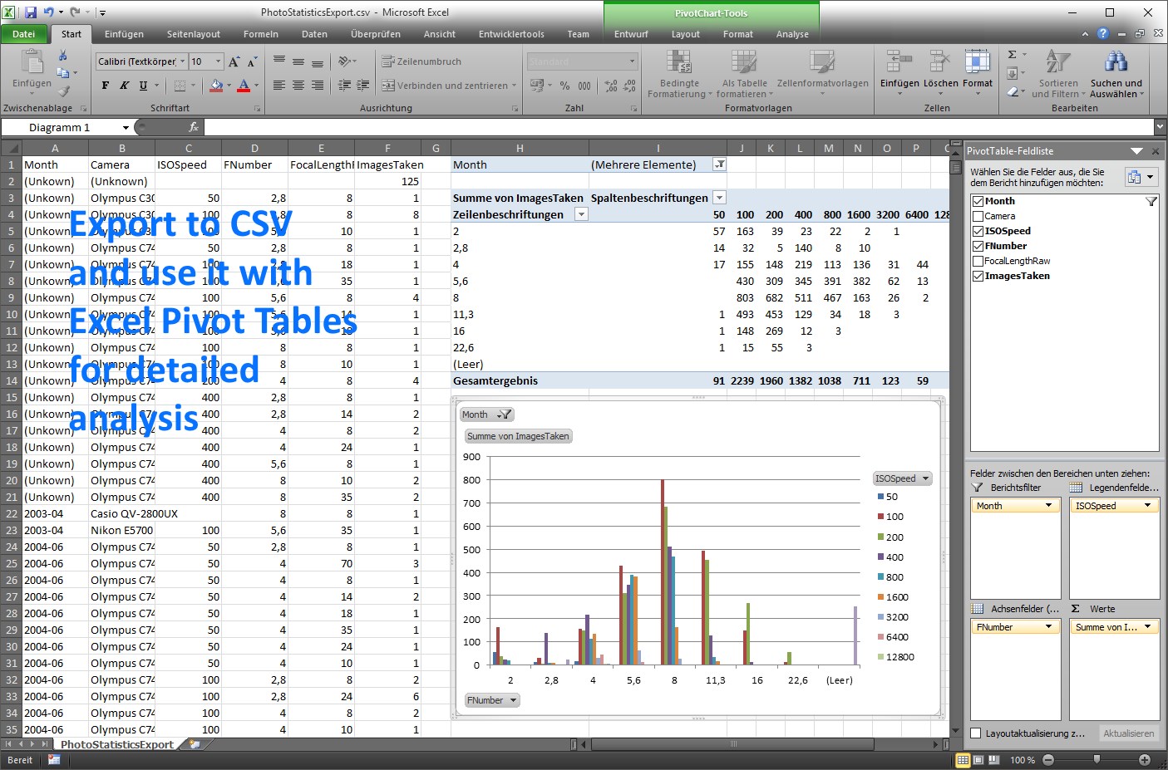The width and height of the screenshot is (1168, 770).
Task: Uncheck the FNumber field checkbox
Action: (x=978, y=246)
